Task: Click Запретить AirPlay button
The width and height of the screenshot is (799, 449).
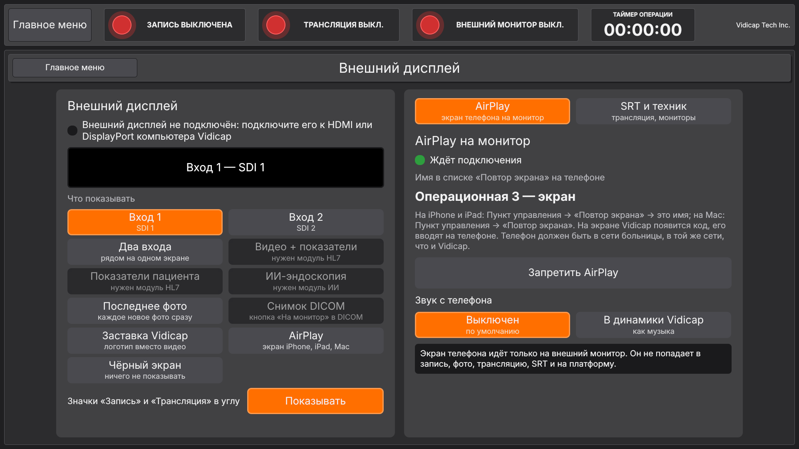Action: [x=573, y=273]
